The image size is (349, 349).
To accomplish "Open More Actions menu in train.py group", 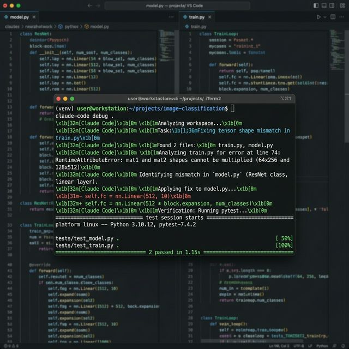I will point(341,17).
